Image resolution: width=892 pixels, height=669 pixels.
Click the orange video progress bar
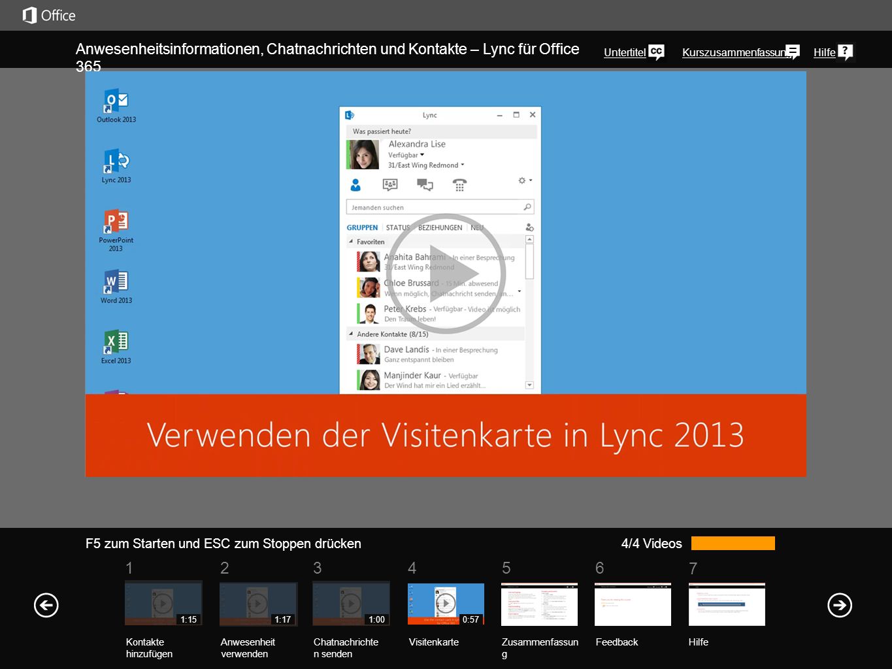click(733, 544)
